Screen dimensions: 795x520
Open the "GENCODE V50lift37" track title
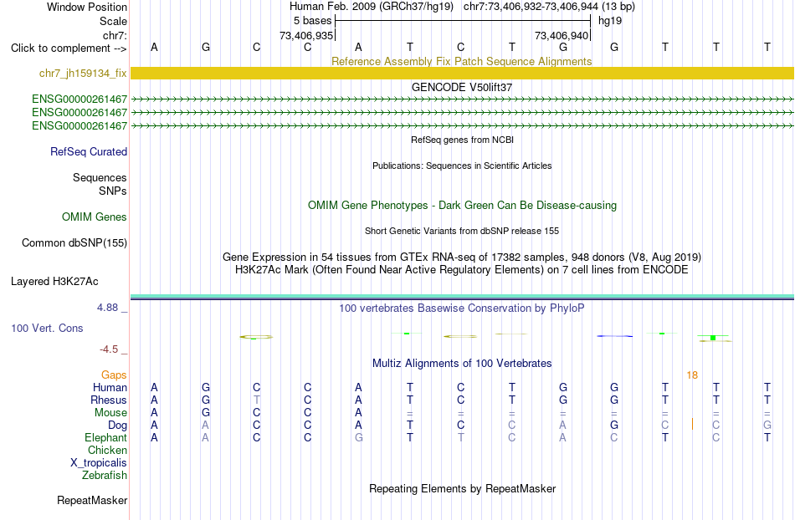click(x=461, y=87)
